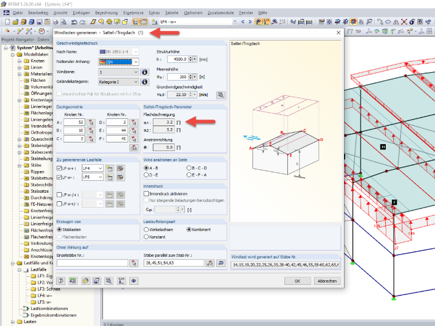
Task: Select wind side E - F - A radio
Action: click(x=189, y=175)
